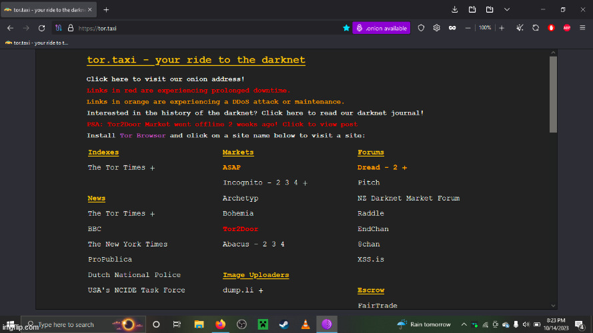Open the hamburger application menu

[582, 28]
